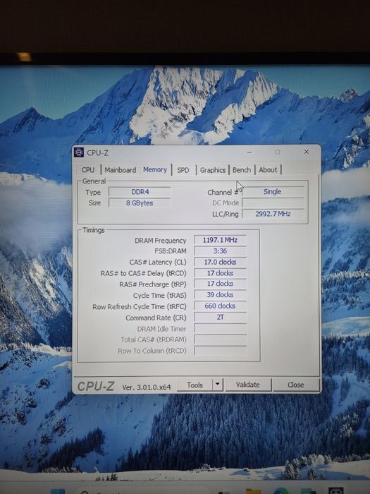Click the CPU-Z logo text at bottom left

pos(96,386)
